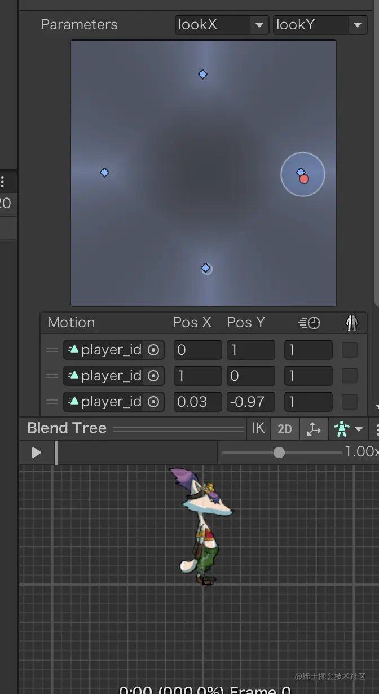Click the preview timeline scrubber marker
The image size is (379, 694).
[x=56, y=453]
